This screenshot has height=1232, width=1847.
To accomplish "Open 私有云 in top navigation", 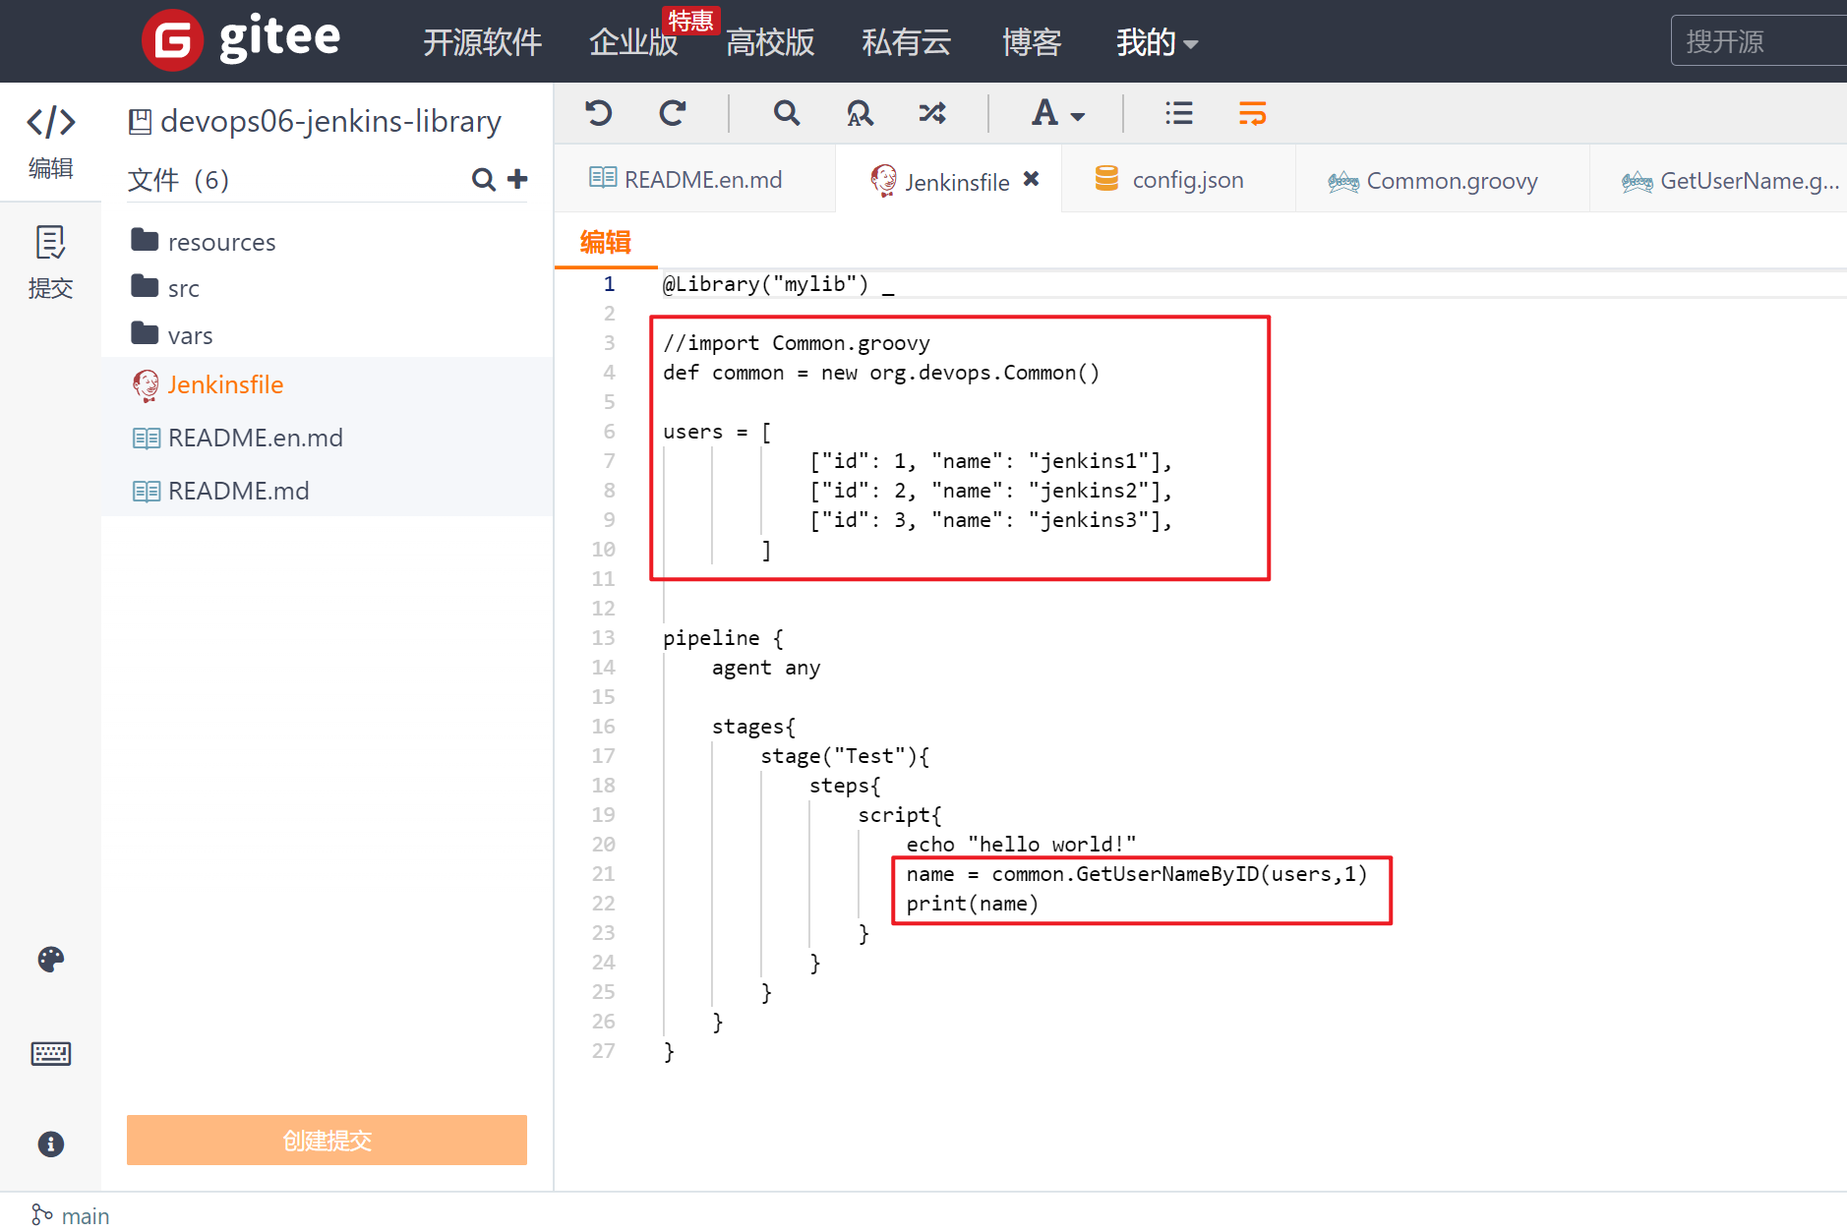I will tap(907, 42).
